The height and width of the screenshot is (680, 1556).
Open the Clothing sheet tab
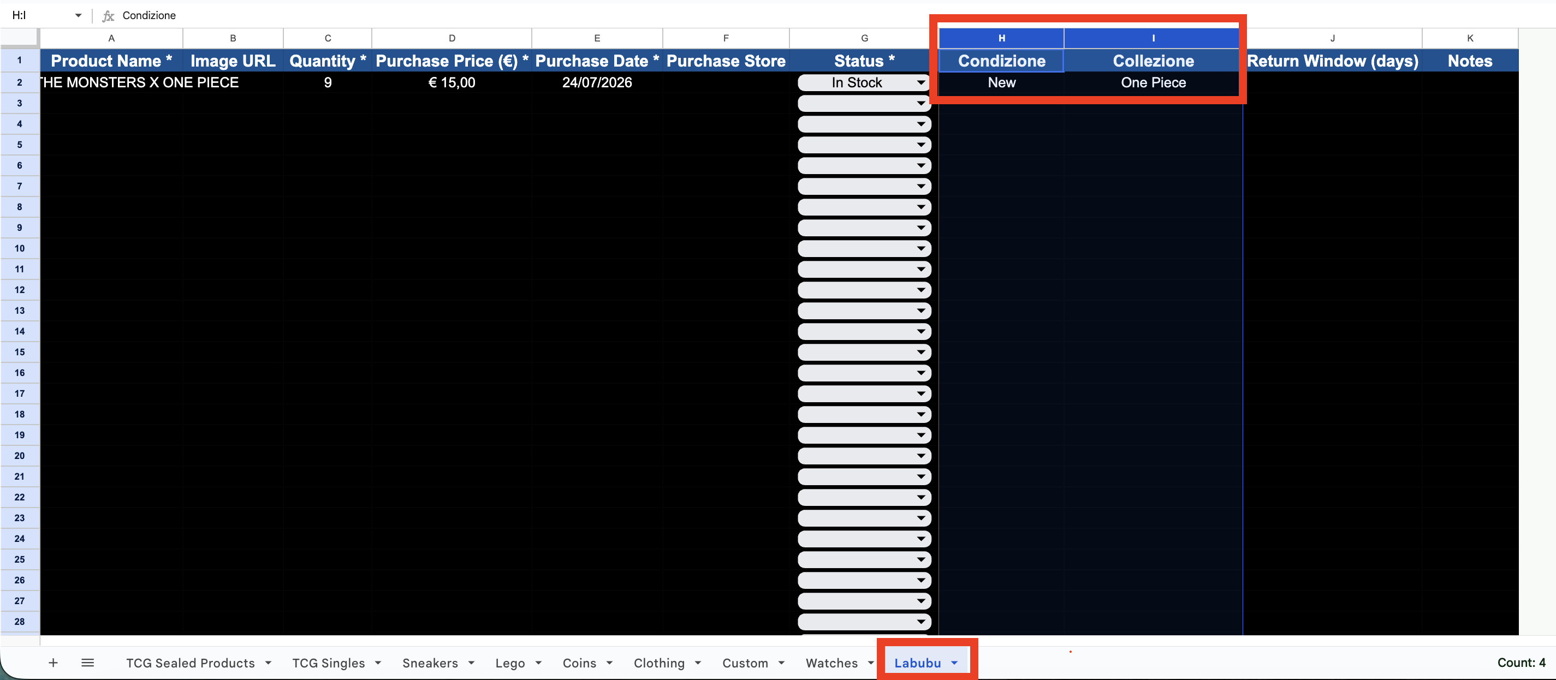(658, 663)
